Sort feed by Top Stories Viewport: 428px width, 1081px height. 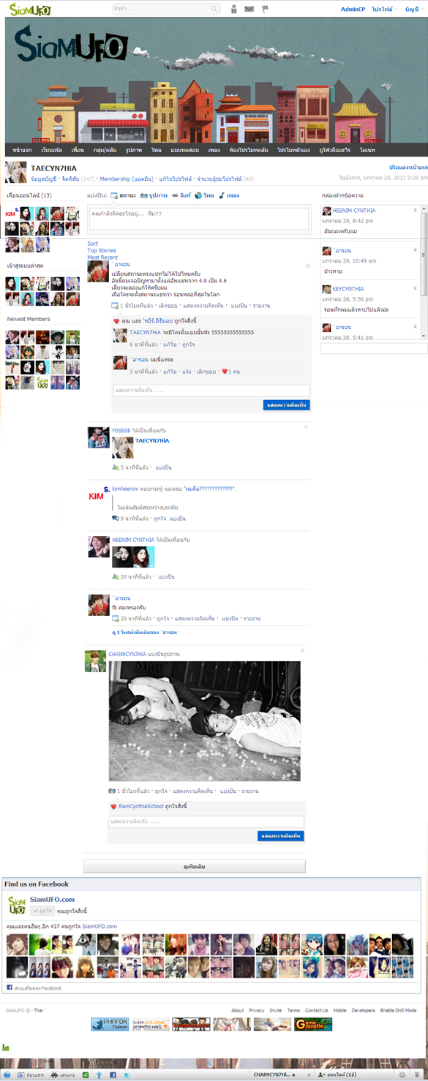pyautogui.click(x=102, y=250)
